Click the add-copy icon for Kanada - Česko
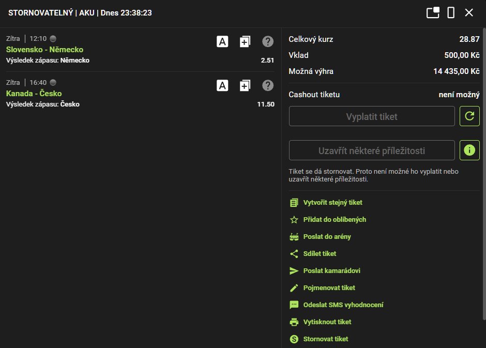The width and height of the screenshot is (486, 348). click(x=245, y=85)
